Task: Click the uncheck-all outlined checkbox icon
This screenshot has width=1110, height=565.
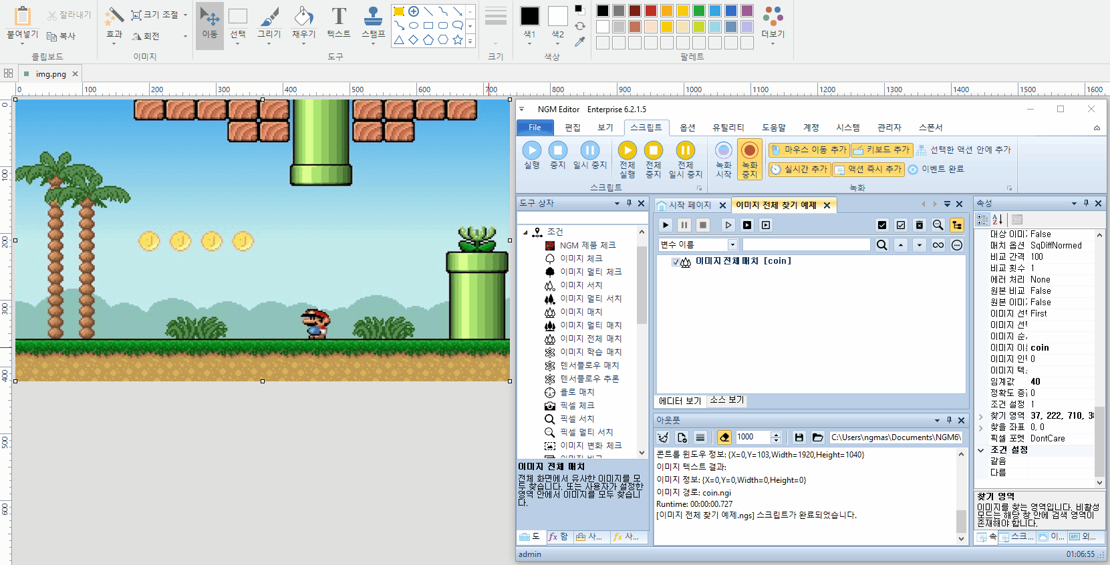Action: [901, 225]
